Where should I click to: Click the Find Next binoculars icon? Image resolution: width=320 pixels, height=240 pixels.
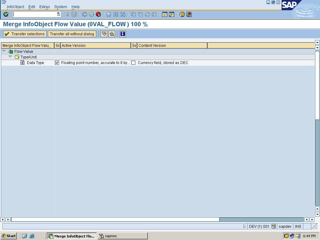pos(122,14)
